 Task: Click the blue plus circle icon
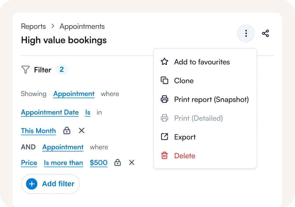(32, 184)
